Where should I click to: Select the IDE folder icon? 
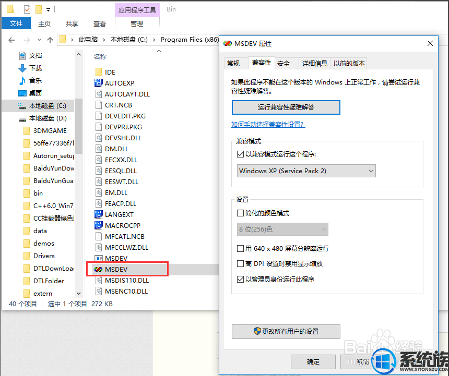point(99,72)
